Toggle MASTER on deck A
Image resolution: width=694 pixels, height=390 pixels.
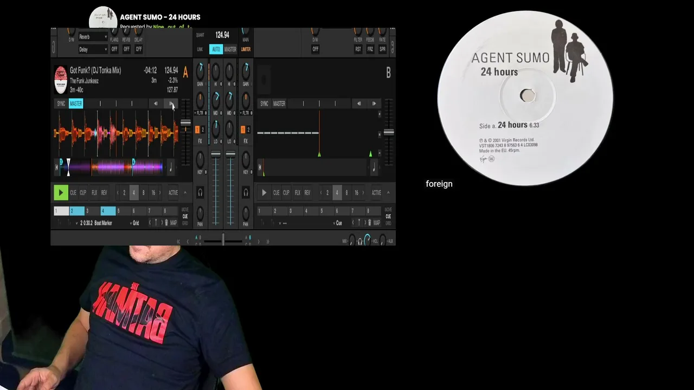coord(76,103)
